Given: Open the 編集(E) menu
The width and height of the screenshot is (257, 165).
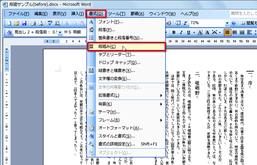Looking at the screenshot, I should [41, 14].
